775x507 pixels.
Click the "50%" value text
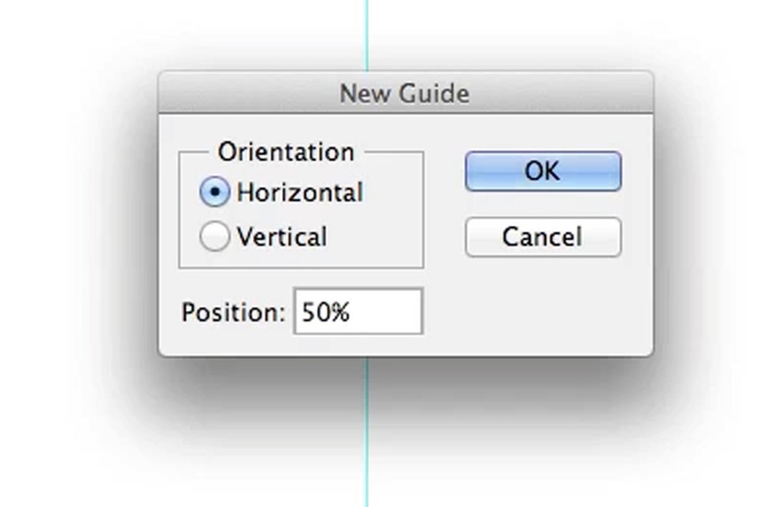click(325, 313)
